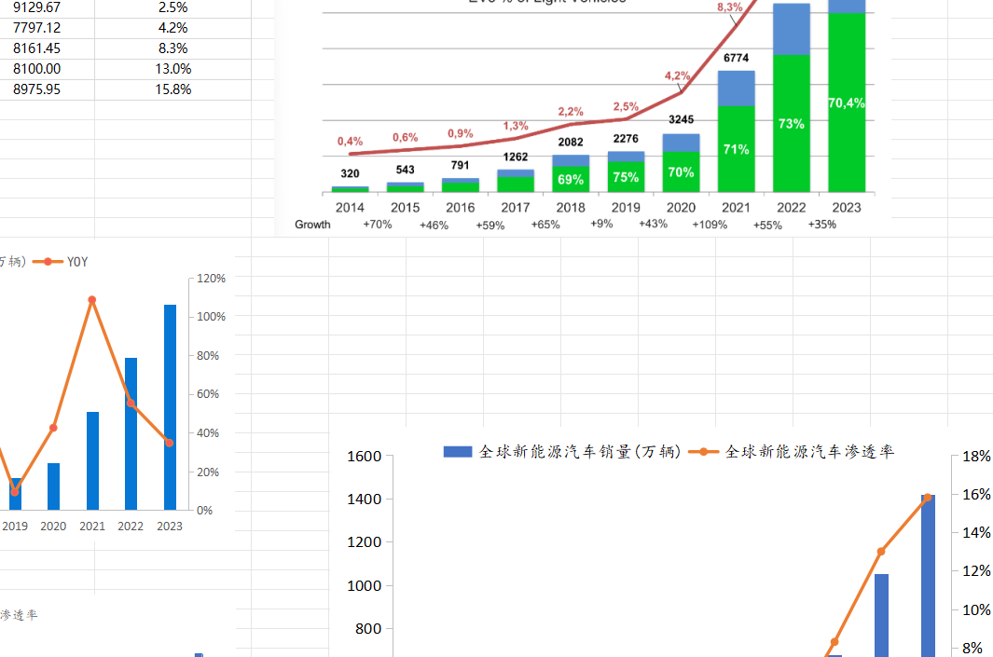Image resolution: width=993 pixels, height=657 pixels.
Task: Select the cell containing 9129.67
Action: pos(37,7)
